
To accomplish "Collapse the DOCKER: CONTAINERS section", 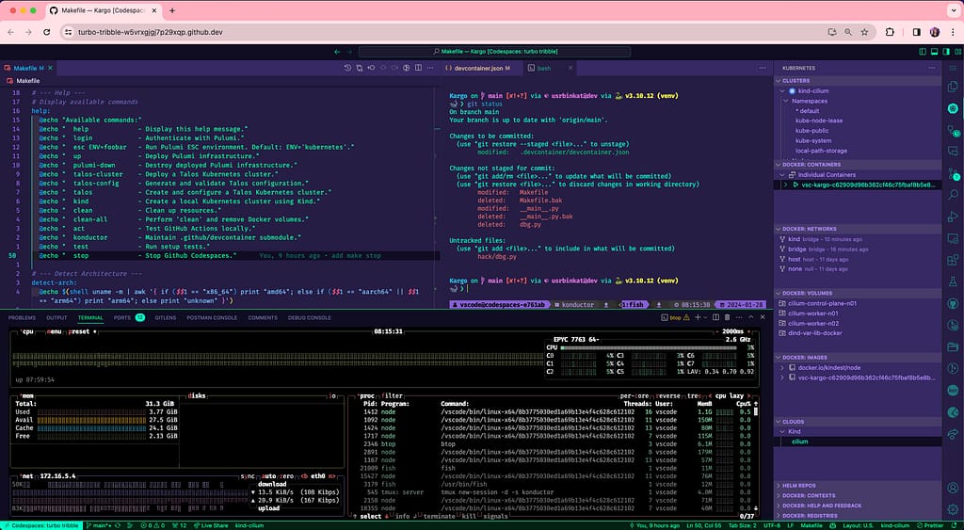I will pos(858,165).
